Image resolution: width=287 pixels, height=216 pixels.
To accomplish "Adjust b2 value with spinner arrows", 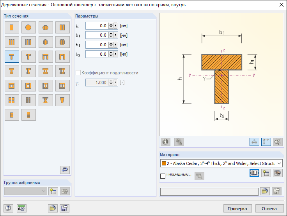I will [111, 54].
